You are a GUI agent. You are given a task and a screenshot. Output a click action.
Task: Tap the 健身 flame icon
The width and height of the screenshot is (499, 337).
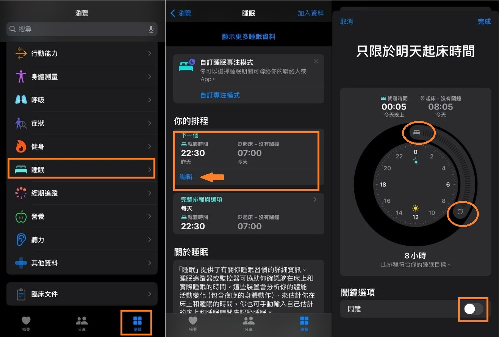[x=21, y=147]
